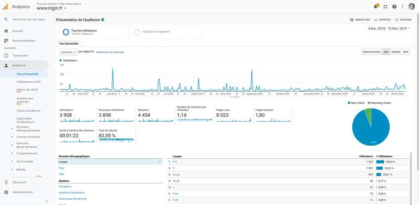Click + Ajouter un segment
The image size is (419, 205).
[156, 31]
